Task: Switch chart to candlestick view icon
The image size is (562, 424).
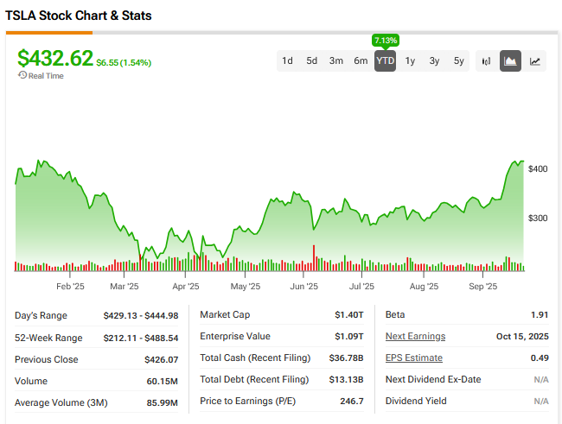Action: tap(486, 61)
